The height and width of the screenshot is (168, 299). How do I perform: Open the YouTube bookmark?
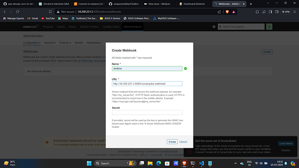tap(48, 18)
